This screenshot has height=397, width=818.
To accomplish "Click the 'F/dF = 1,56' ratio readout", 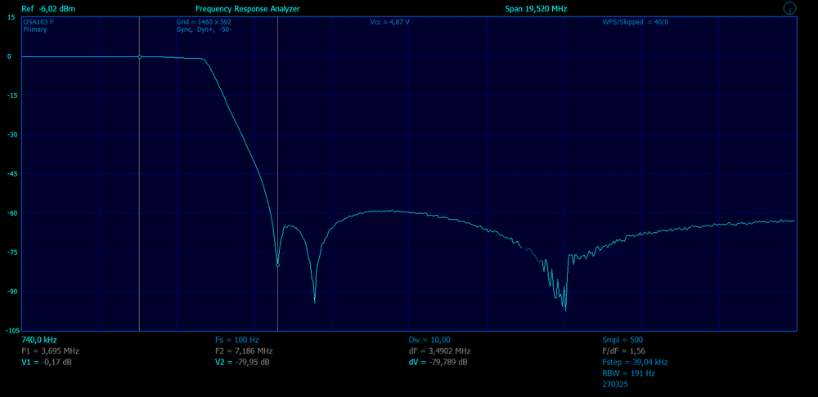I will point(624,351).
